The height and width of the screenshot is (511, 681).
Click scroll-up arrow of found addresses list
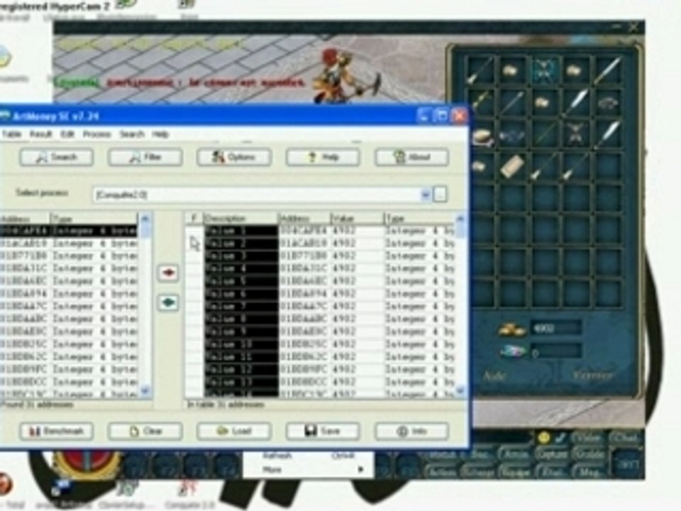145,218
